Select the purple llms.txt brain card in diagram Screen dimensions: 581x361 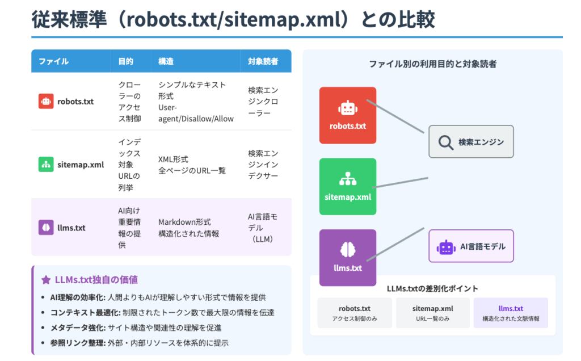[348, 258]
